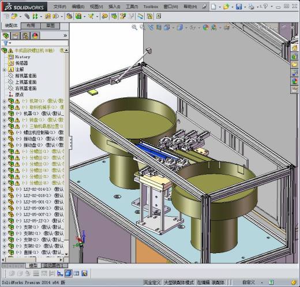Click the filter funnel icon in the tree
Viewport: 300px width, 287px height.
pyautogui.click(x=6, y=43)
